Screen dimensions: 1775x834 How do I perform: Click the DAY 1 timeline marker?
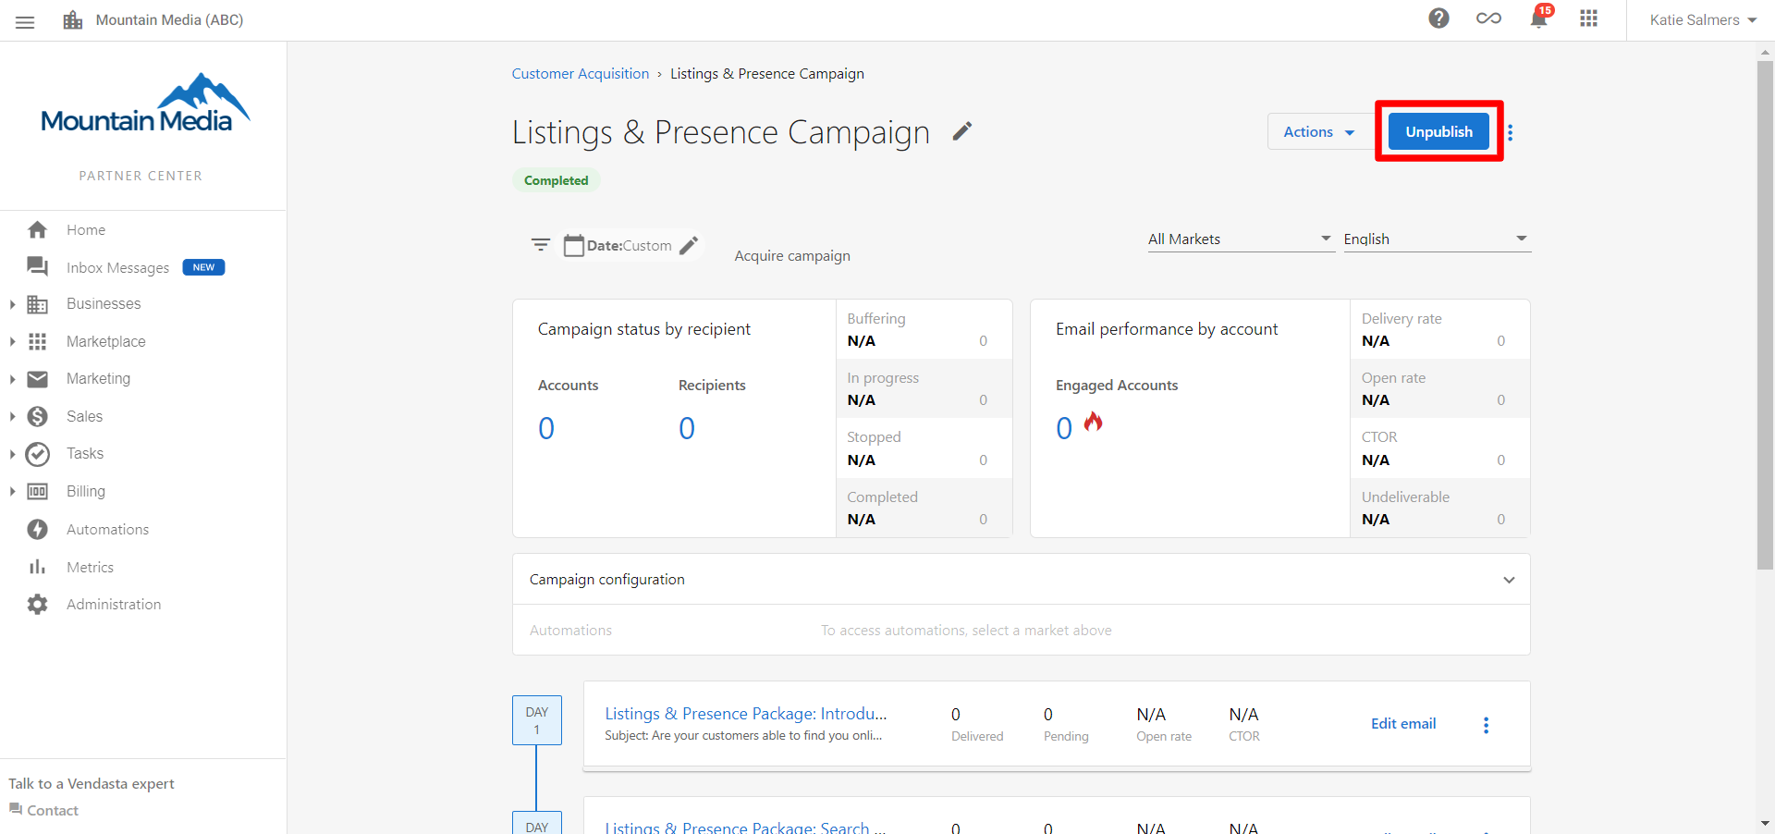(x=536, y=720)
